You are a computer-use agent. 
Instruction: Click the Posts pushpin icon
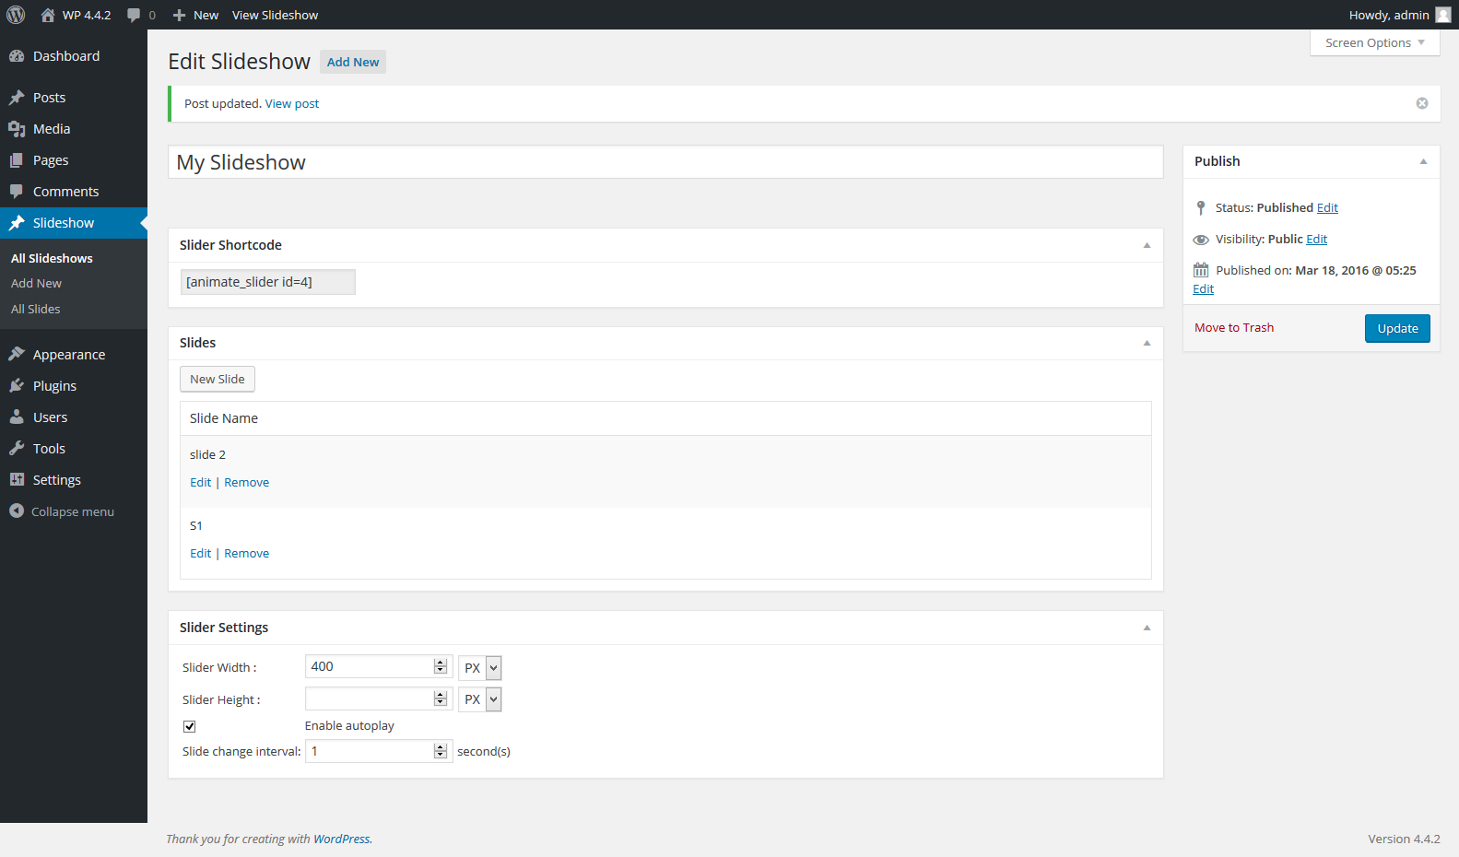[17, 98]
